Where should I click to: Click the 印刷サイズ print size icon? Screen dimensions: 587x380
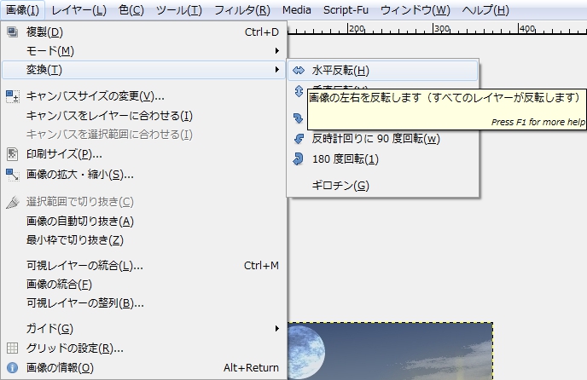pos(12,153)
